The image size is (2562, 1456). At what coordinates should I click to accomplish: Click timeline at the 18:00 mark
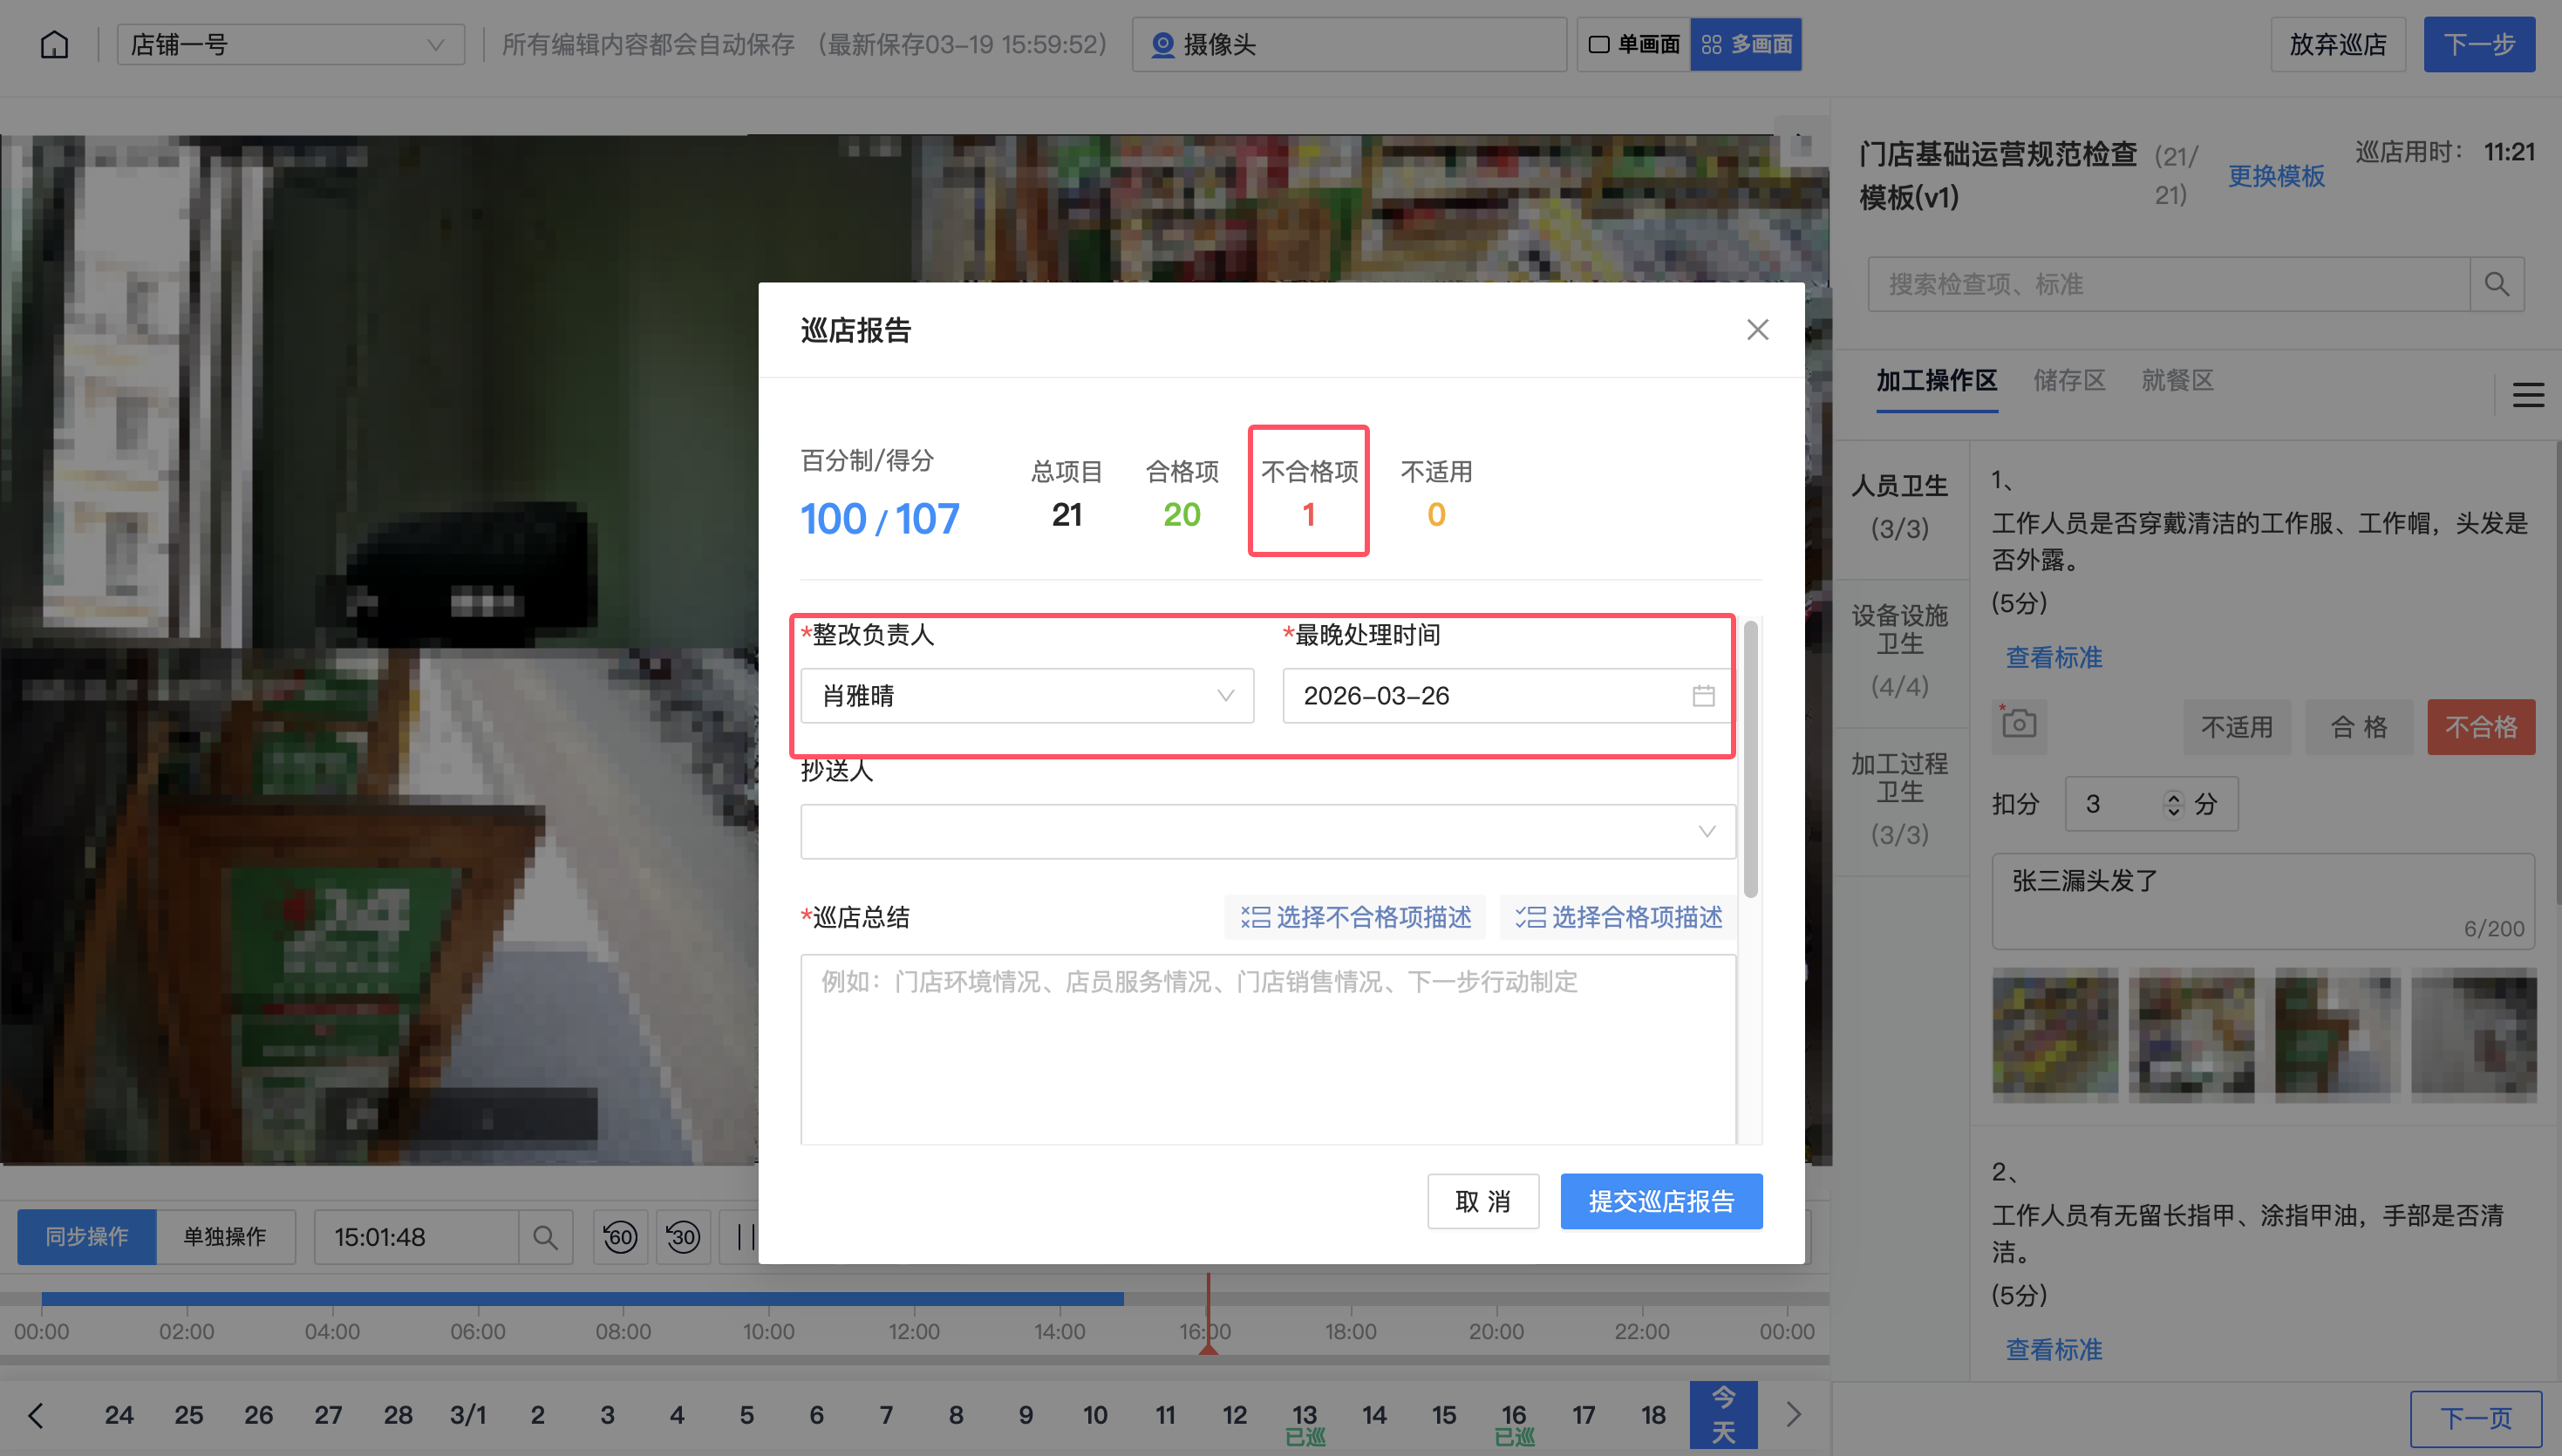pos(1350,1300)
